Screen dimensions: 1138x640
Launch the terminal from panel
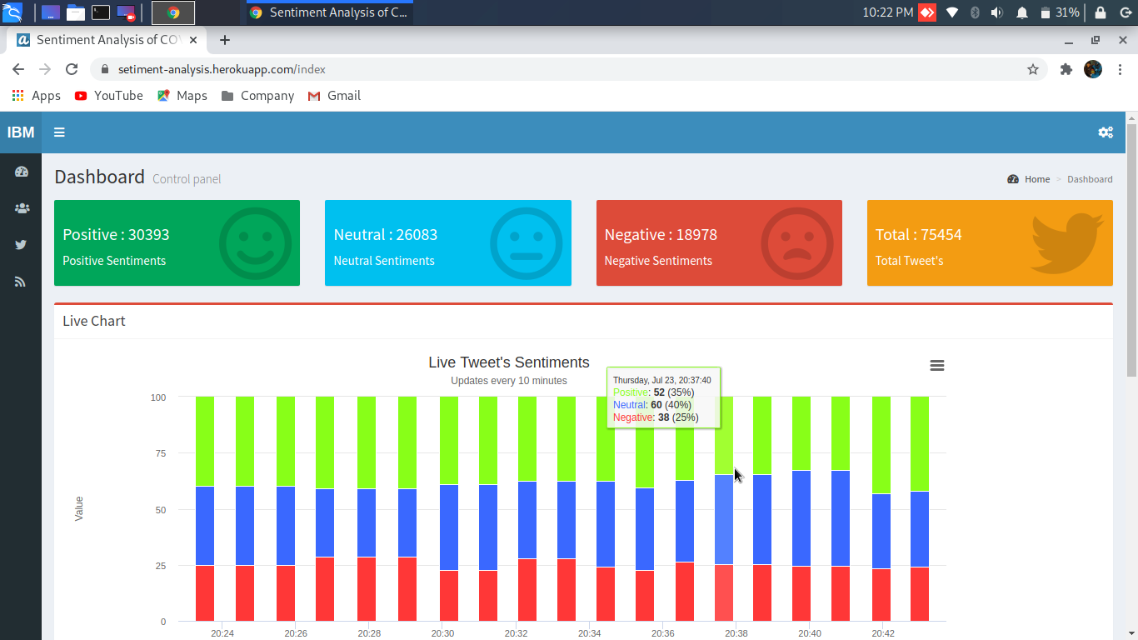pos(101,12)
